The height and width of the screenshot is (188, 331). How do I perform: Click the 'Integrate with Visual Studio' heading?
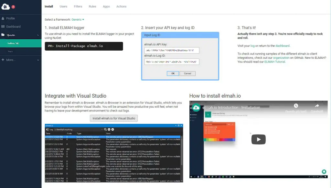pos(75,96)
